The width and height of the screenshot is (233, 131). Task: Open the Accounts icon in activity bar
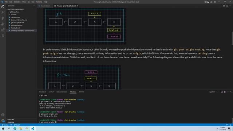(x=3, y=115)
